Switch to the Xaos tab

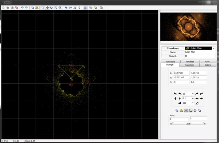click(207, 61)
